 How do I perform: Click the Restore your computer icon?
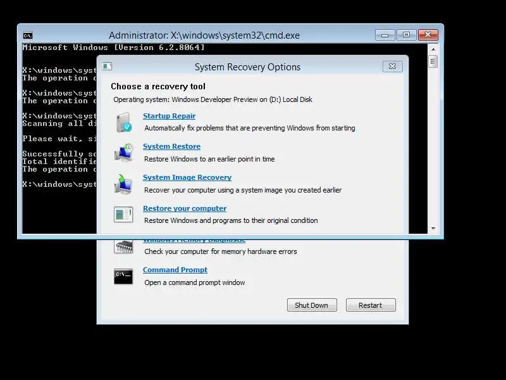point(123,214)
